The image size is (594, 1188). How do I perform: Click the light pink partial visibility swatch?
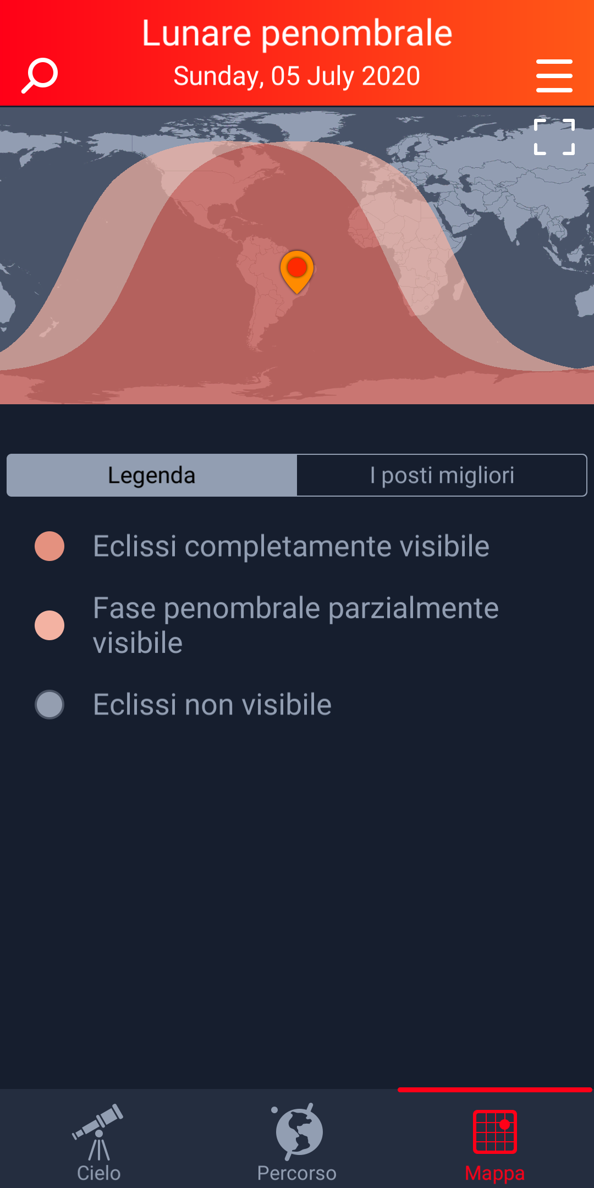pos(50,625)
